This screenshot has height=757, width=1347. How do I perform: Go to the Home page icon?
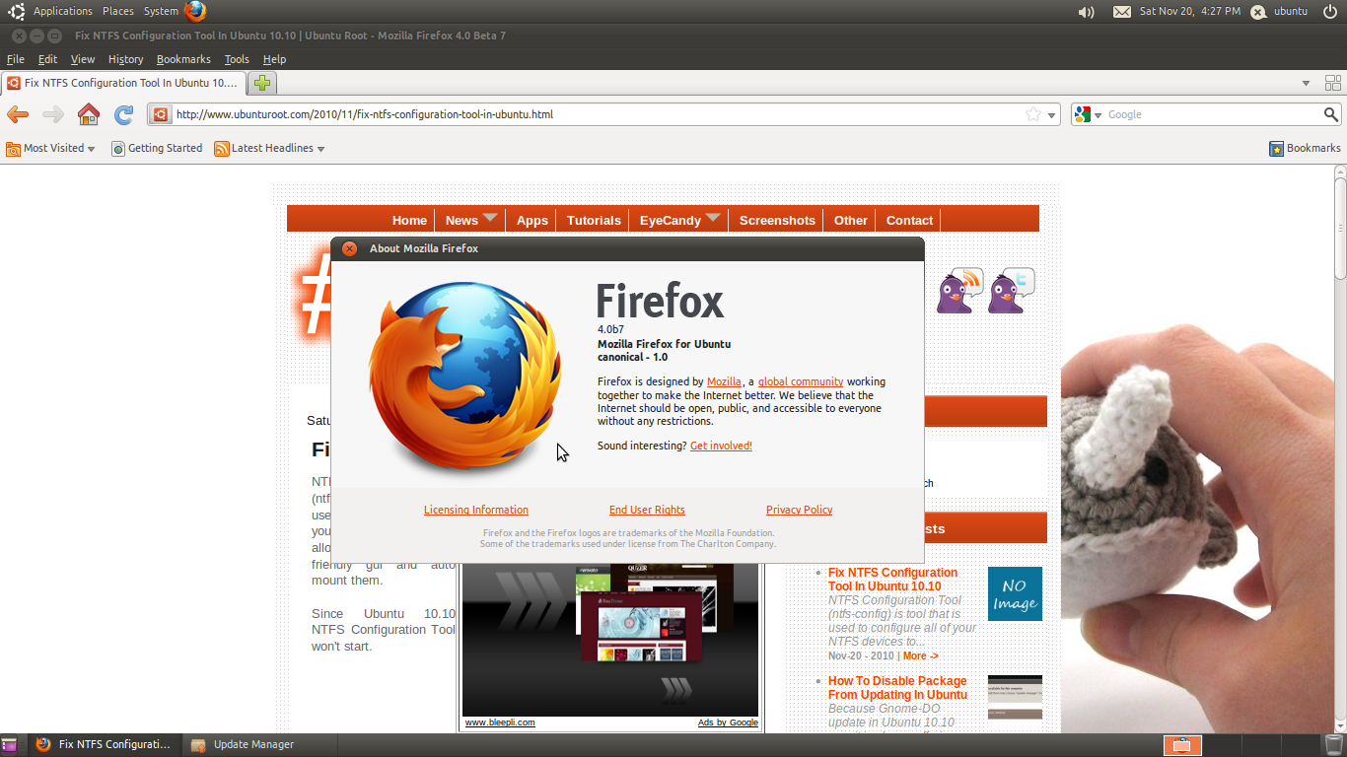click(89, 114)
